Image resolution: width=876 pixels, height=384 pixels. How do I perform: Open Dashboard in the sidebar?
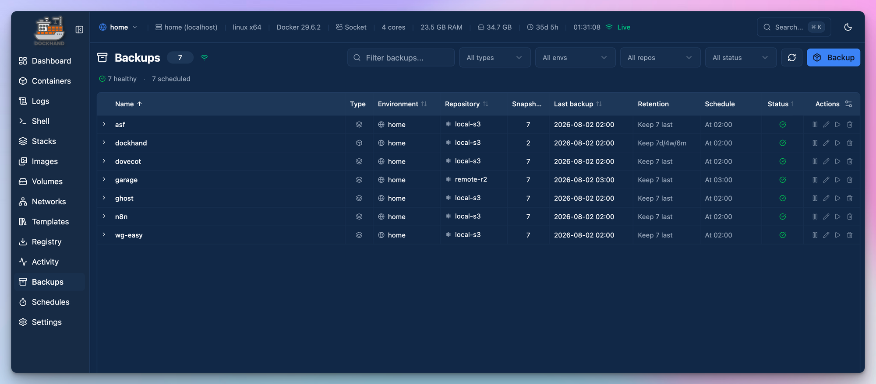pos(50,61)
